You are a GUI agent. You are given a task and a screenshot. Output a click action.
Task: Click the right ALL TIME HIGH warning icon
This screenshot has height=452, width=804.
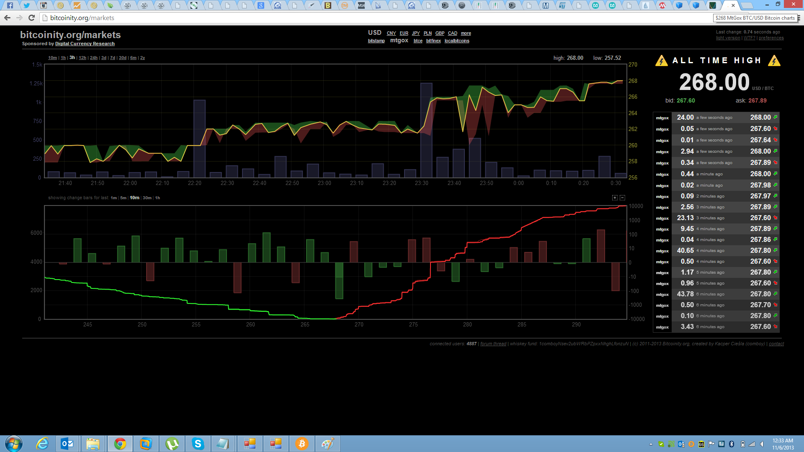(x=774, y=61)
